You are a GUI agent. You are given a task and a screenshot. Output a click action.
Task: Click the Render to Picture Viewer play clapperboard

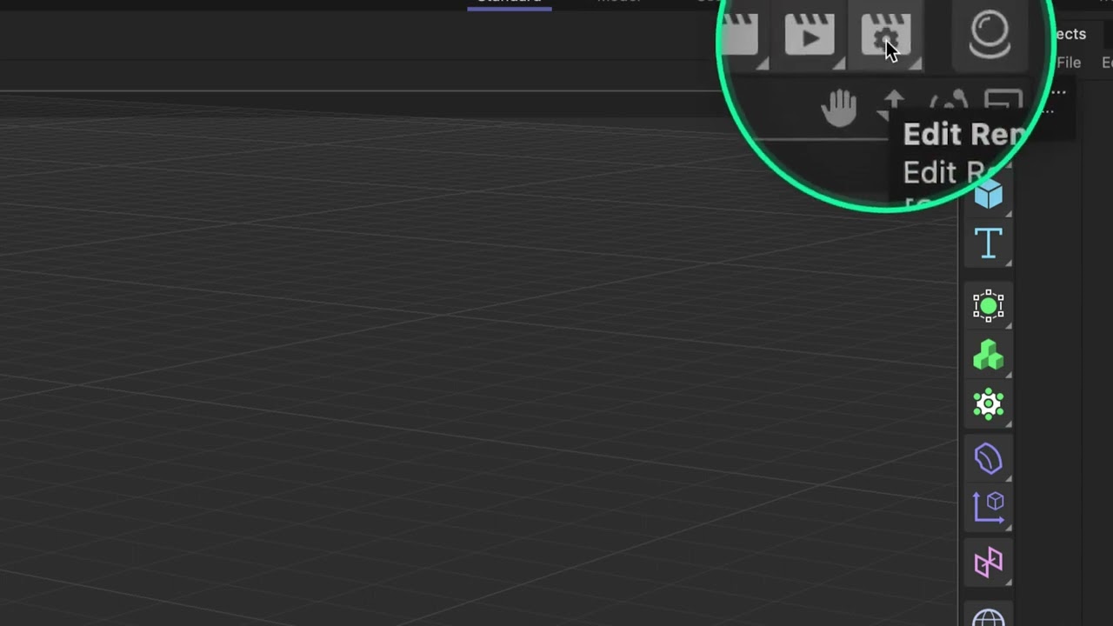pos(810,37)
